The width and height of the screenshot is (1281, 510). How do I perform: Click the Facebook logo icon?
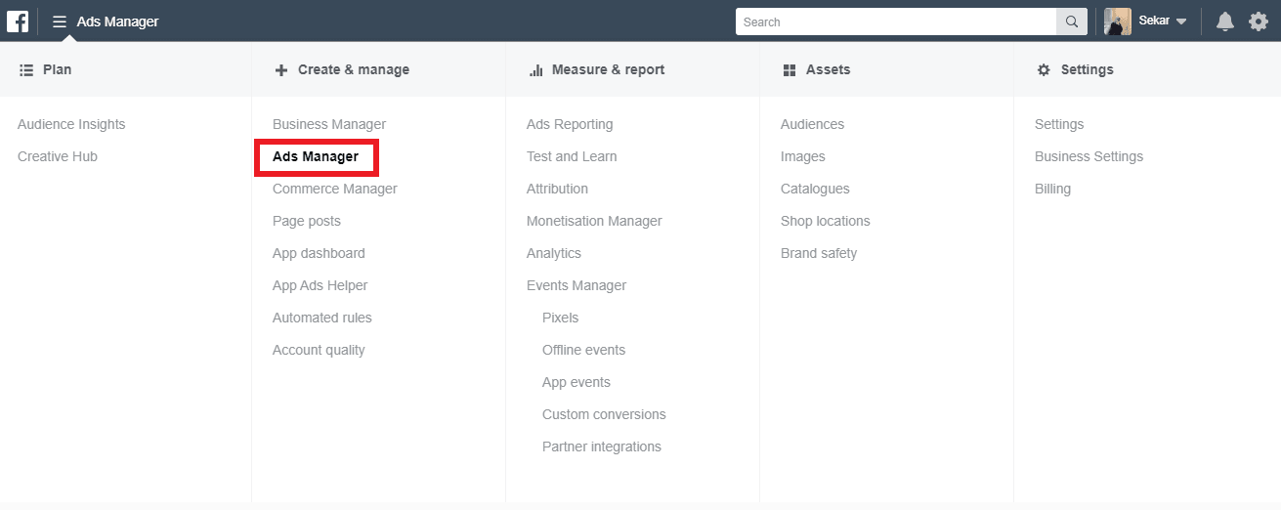tap(18, 21)
